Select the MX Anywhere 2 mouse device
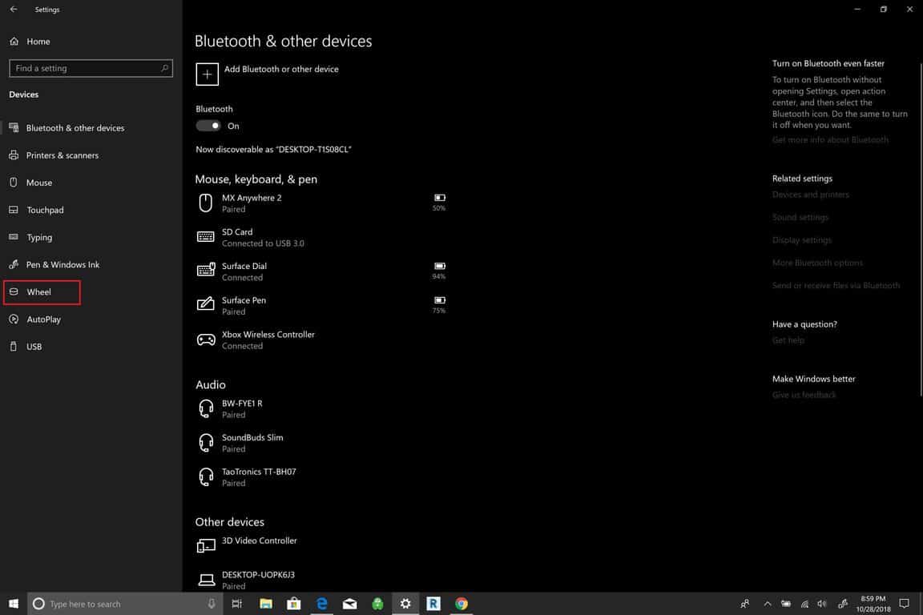Image resolution: width=923 pixels, height=615 pixels. 252,203
